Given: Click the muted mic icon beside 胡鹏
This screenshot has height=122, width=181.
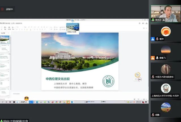Looking at the screenshot, I should pos(153,115).
